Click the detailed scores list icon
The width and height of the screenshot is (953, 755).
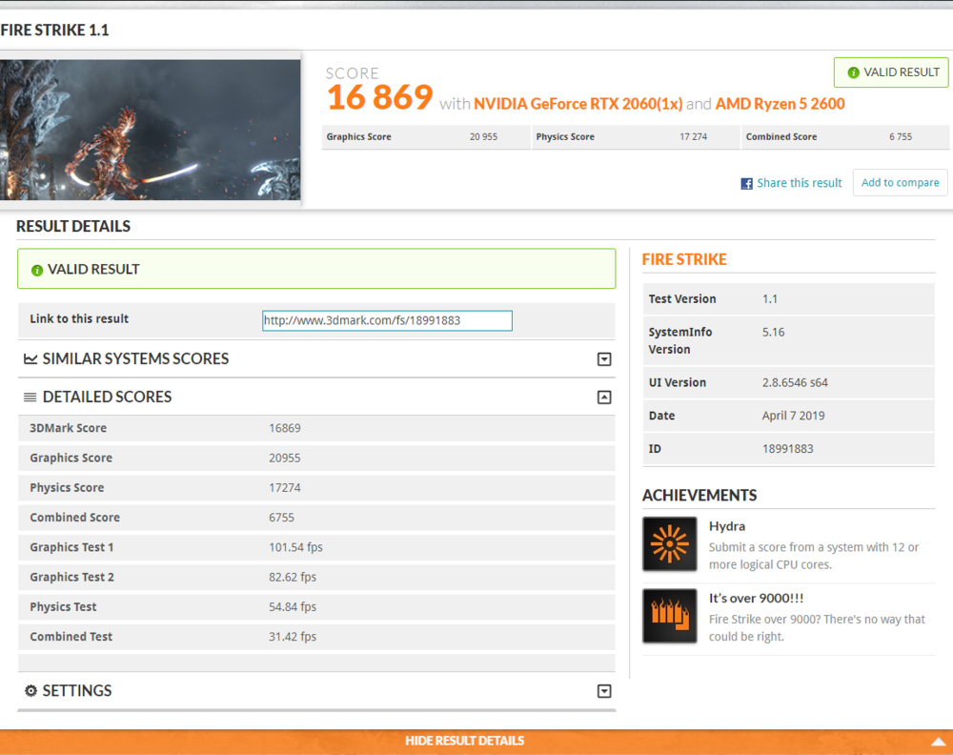click(x=30, y=398)
